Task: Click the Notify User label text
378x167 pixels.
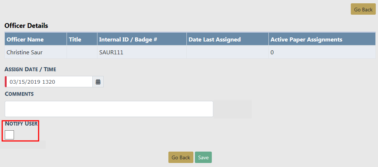Action: (x=21, y=124)
